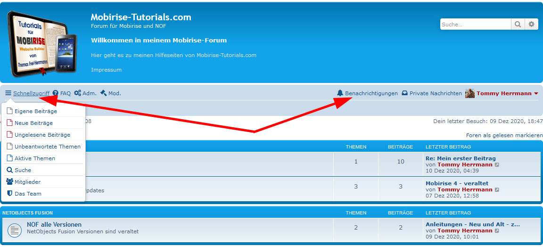This screenshot has width=543, height=247.
Task: Click 'NetObjects Fusion Versionen sind veraltet' description
Action: click(83, 231)
